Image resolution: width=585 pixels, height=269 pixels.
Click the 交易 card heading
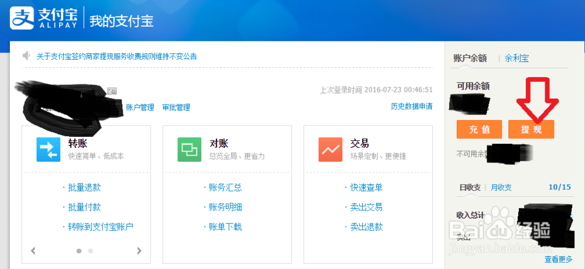click(x=360, y=143)
